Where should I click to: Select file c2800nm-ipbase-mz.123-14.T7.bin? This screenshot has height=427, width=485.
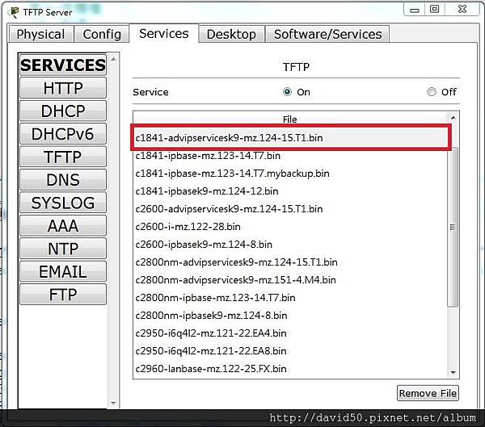(291, 298)
